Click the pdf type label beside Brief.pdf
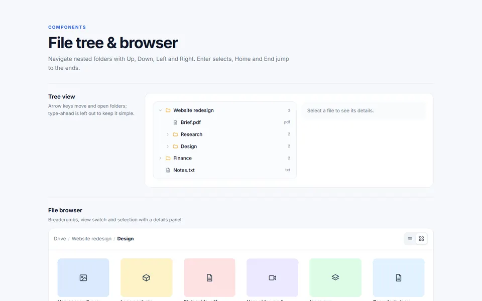Screen dimensions: 482x301 click(x=287, y=122)
